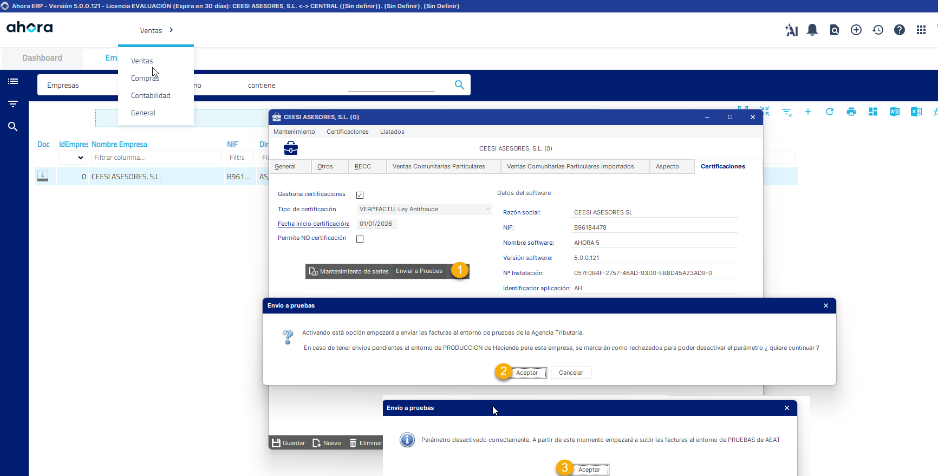Print the Empresas list
Viewport: 938px width, 476px height.
(851, 112)
